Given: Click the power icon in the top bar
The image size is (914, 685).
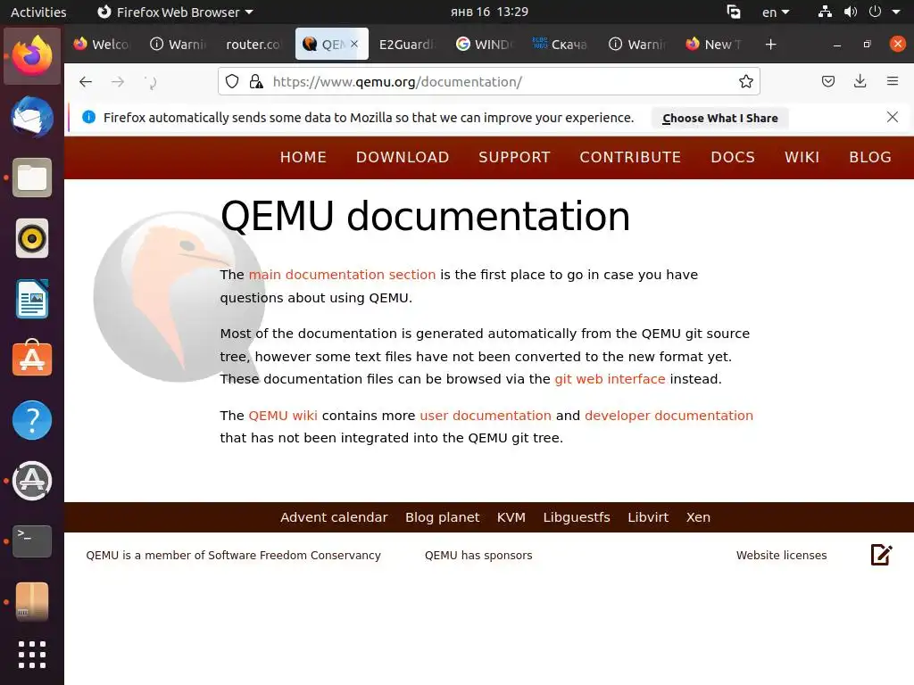Looking at the screenshot, I should point(875,12).
